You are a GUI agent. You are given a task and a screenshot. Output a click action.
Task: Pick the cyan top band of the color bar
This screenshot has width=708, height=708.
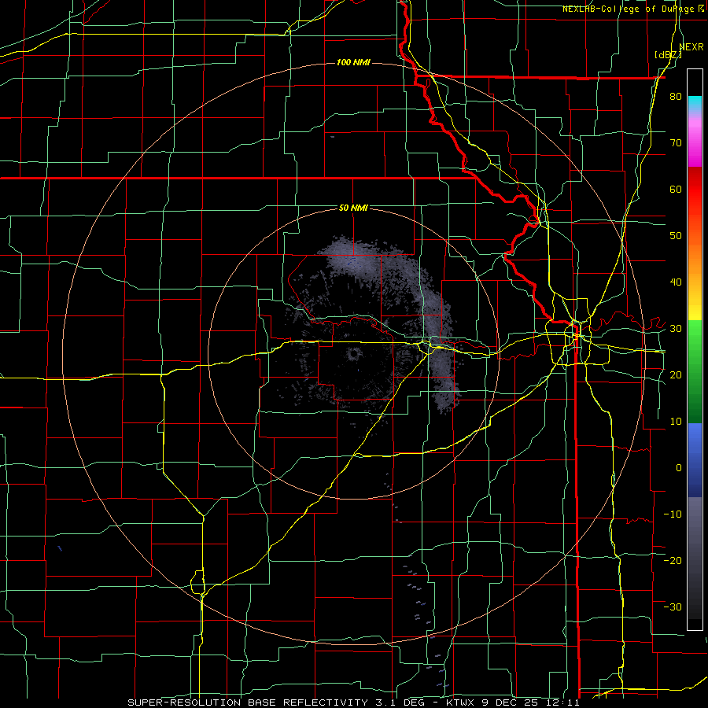(695, 103)
